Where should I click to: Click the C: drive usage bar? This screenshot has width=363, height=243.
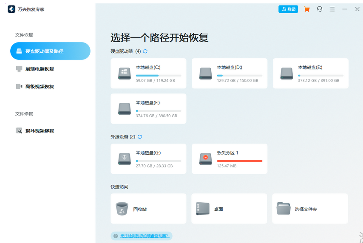coord(159,76)
